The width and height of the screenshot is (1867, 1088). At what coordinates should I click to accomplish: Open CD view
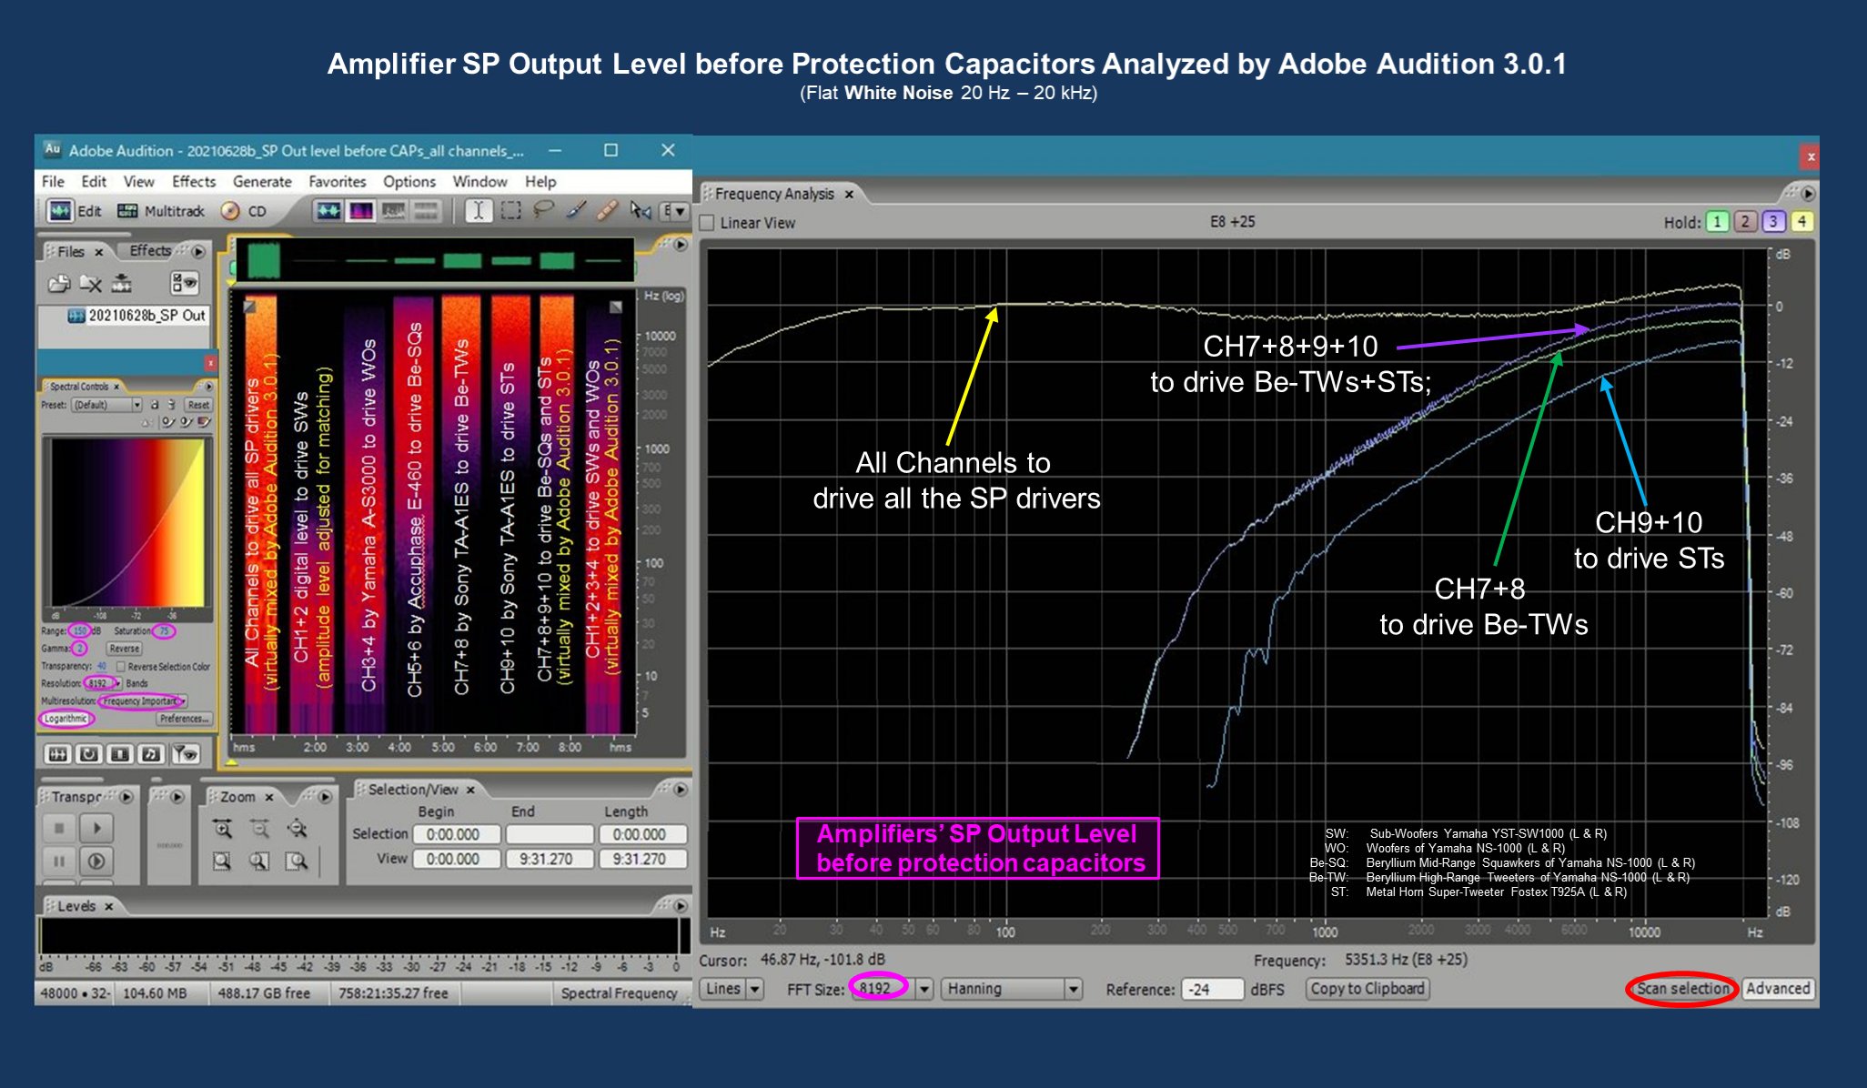pyautogui.click(x=245, y=211)
